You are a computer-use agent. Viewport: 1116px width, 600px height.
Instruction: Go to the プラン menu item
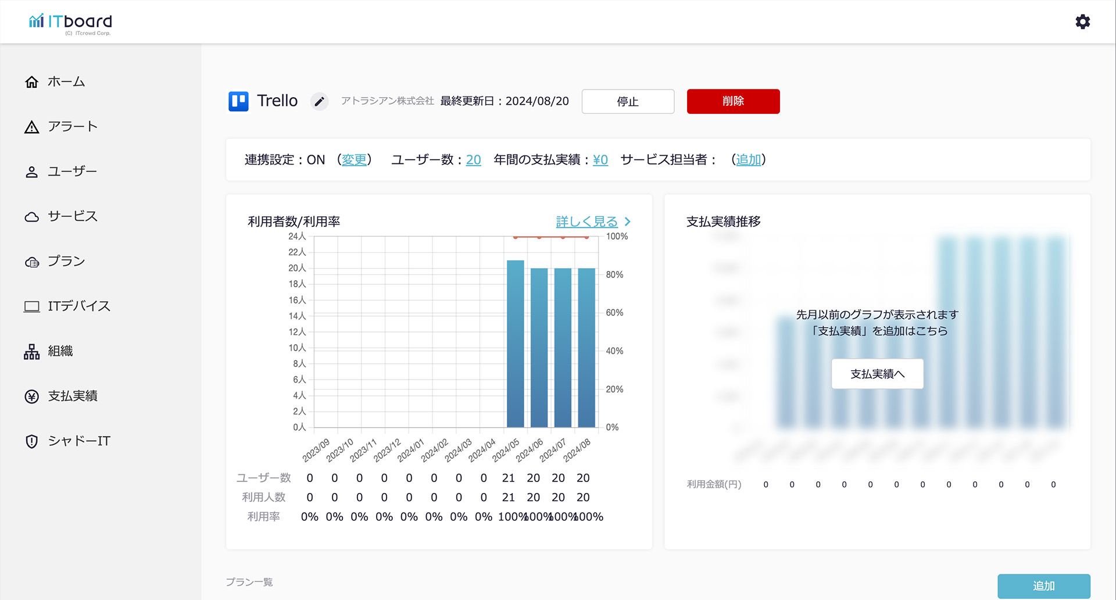click(x=66, y=262)
